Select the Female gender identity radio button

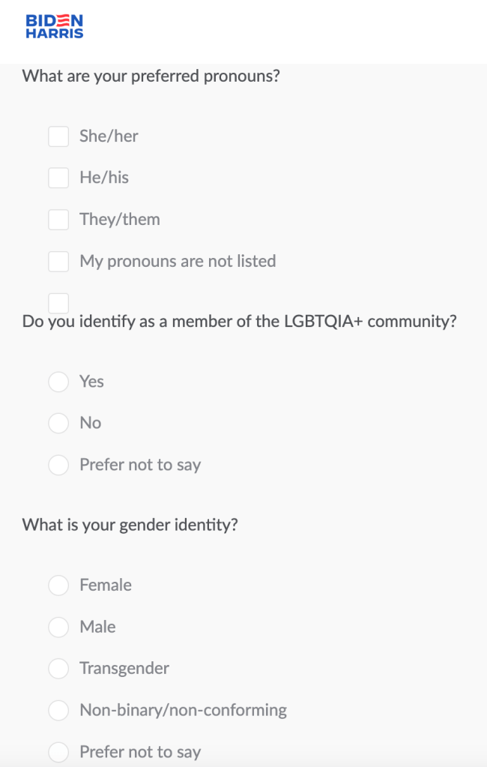tap(58, 586)
